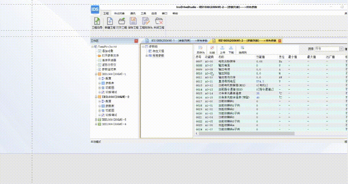Click the IDS application logo button
Viewport: 348px width, 184px height.
coord(95,9)
